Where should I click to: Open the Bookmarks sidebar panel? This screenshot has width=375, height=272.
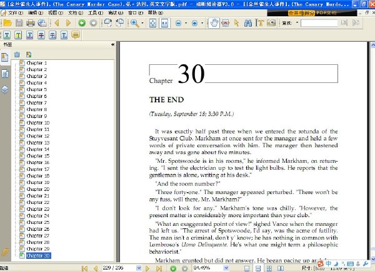click(x=4, y=57)
